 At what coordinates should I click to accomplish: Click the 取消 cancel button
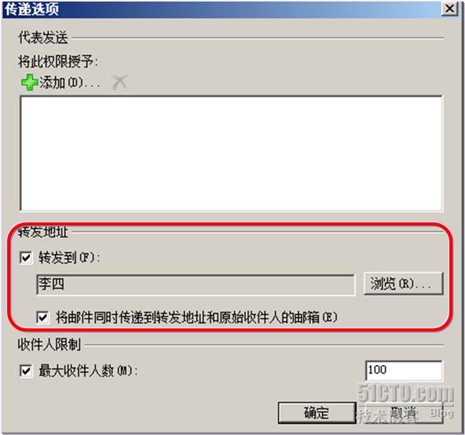[404, 413]
